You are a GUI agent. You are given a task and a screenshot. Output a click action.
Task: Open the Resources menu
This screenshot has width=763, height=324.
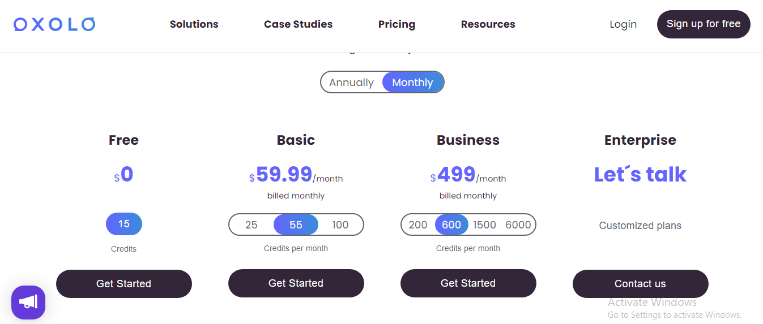click(x=488, y=24)
